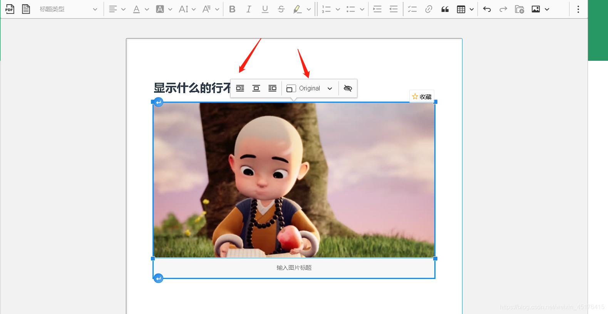This screenshot has height=314, width=608.
Task: Apply font background color icon
Action: point(160,9)
